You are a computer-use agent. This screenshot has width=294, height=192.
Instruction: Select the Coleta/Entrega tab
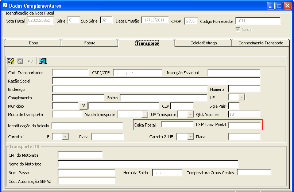coord(204,43)
